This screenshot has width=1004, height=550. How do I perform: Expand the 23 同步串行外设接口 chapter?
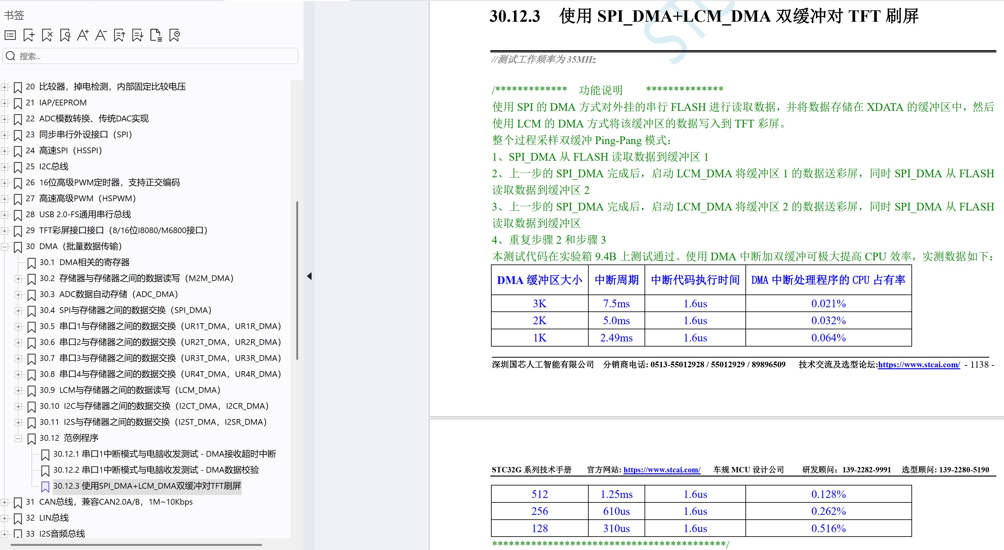pos(4,134)
